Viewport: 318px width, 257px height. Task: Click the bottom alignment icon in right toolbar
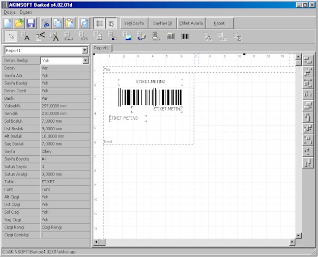click(308, 163)
